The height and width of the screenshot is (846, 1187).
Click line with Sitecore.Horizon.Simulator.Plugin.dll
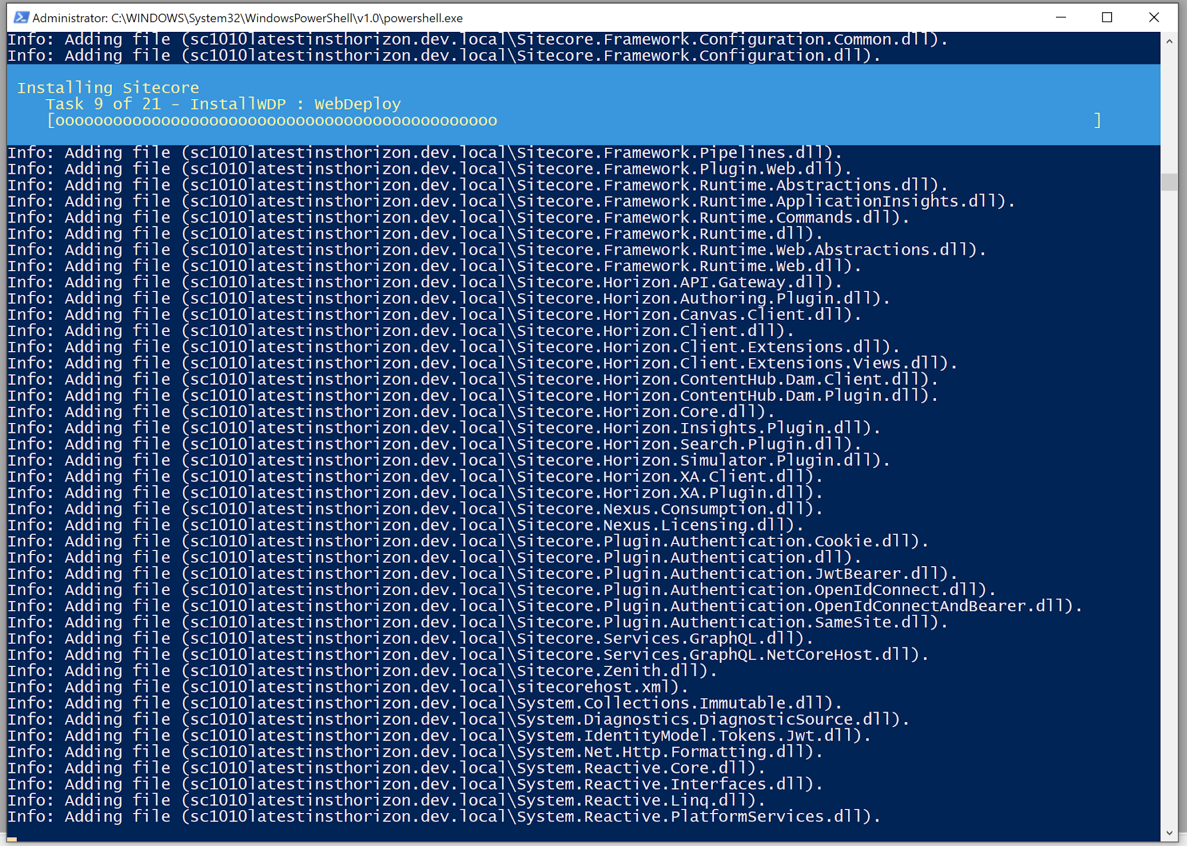pyautogui.click(x=449, y=461)
